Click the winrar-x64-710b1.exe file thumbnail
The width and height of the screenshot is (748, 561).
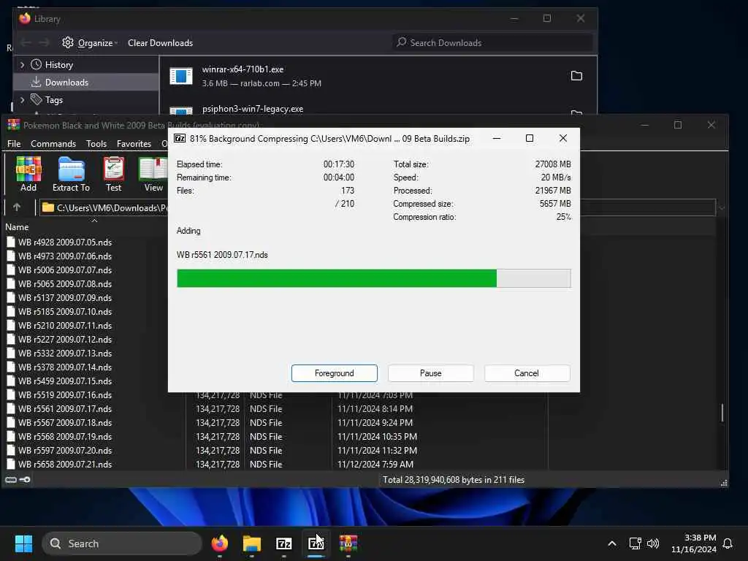(x=181, y=76)
